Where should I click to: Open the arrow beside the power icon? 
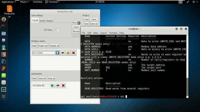point(197,2)
